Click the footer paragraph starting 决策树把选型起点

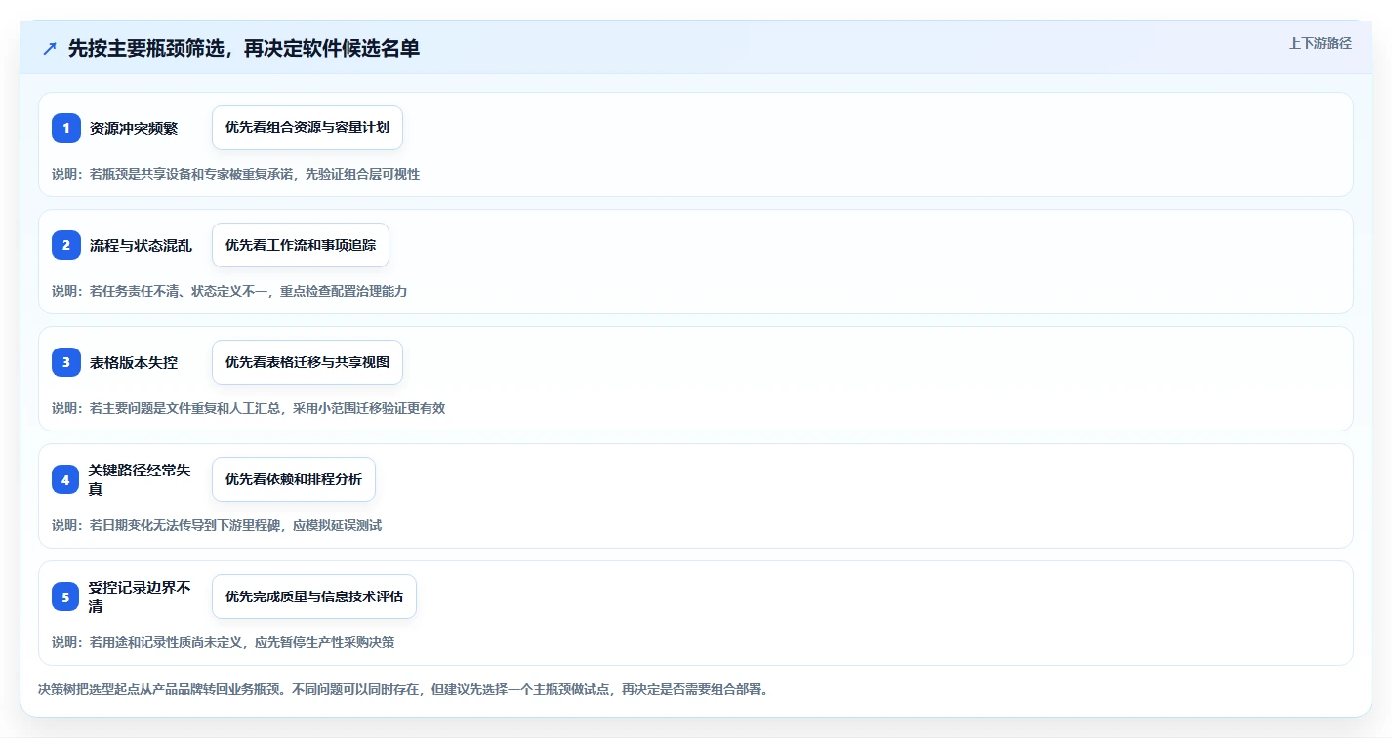click(403, 689)
